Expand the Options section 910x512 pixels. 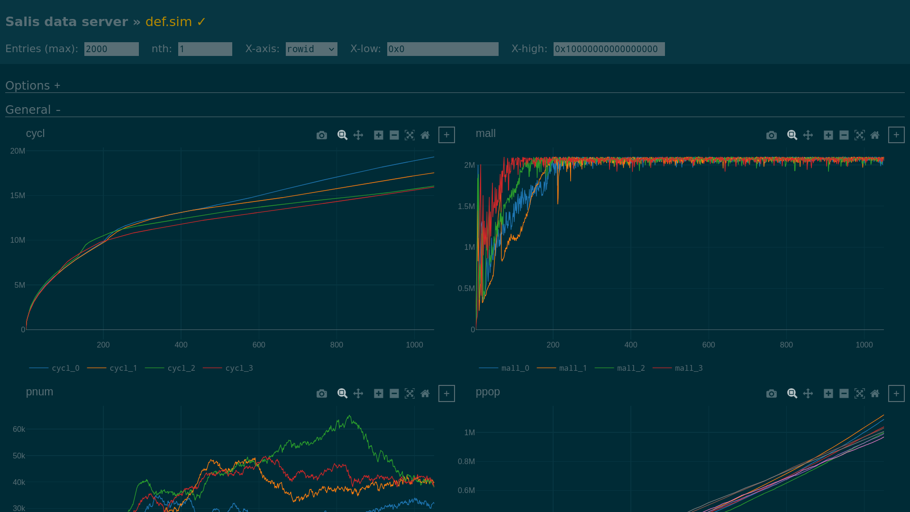[33, 85]
